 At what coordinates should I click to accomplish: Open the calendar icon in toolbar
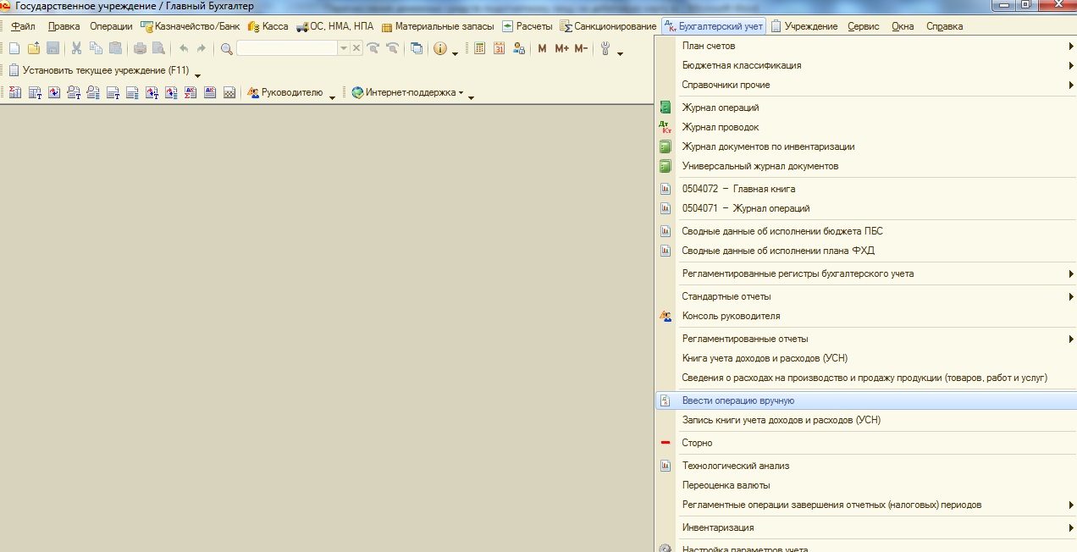[x=500, y=48]
